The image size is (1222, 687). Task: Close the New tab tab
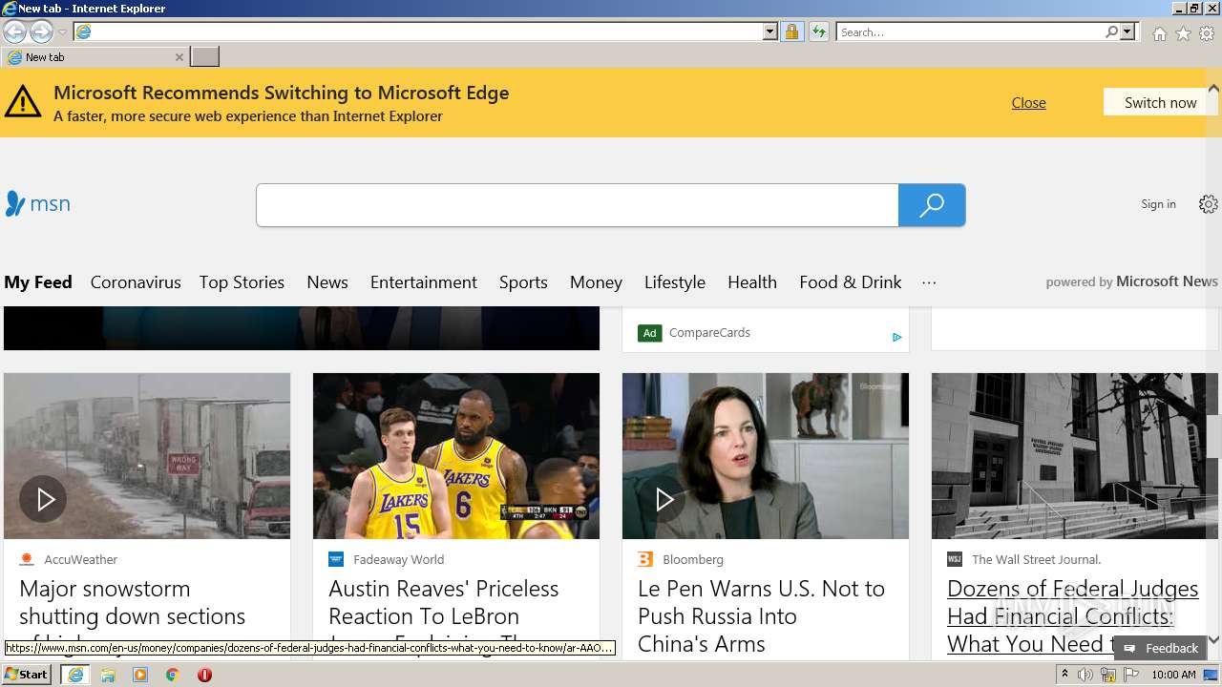[x=179, y=57]
